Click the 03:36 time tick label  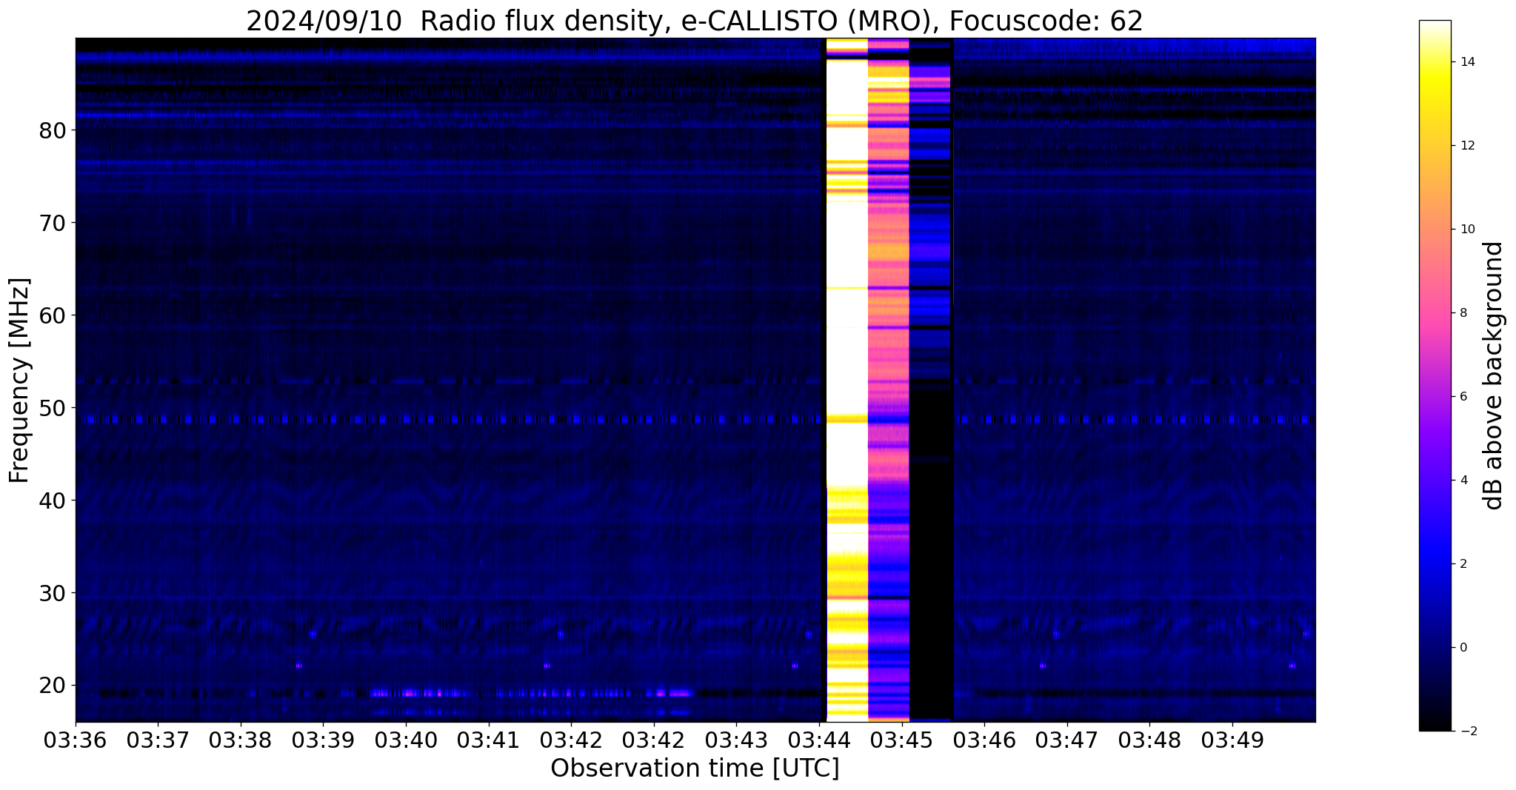[76, 740]
